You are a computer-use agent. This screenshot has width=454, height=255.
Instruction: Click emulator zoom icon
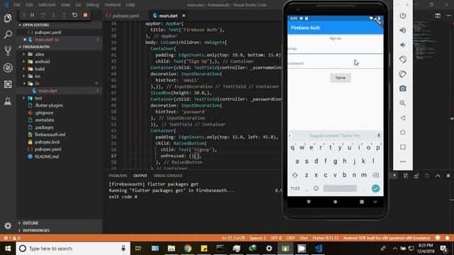[402, 103]
